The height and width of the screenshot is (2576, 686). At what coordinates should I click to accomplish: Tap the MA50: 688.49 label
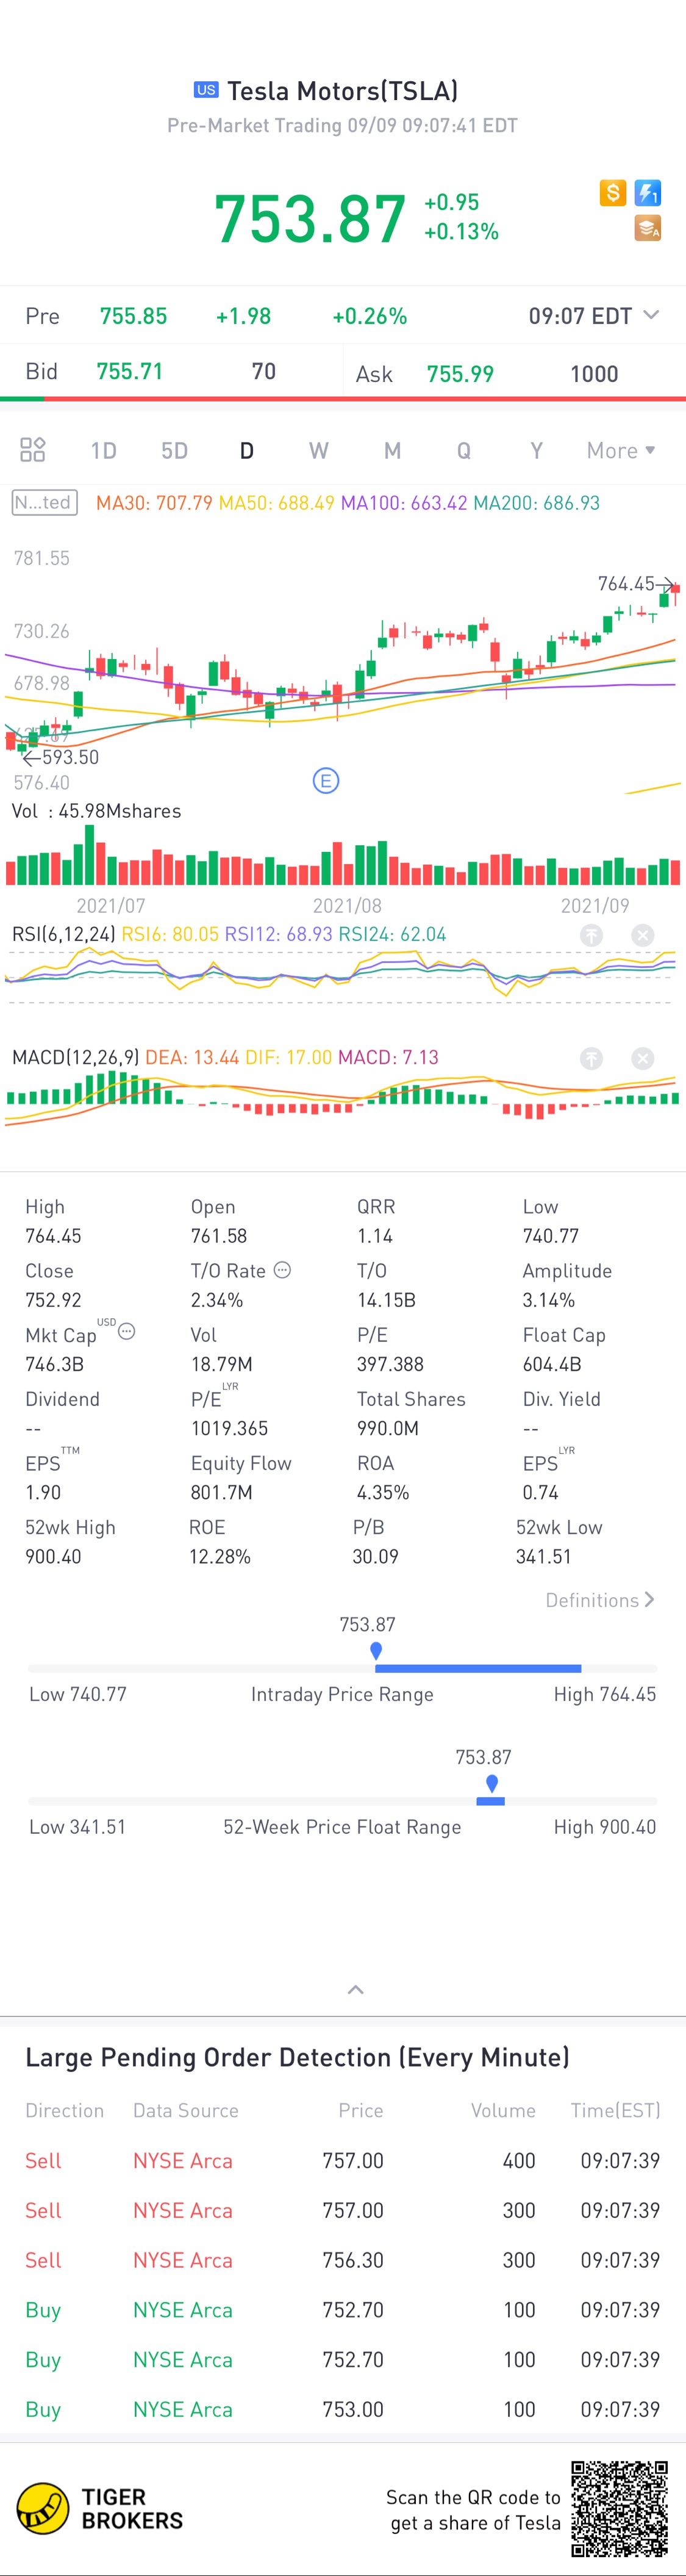tap(277, 503)
